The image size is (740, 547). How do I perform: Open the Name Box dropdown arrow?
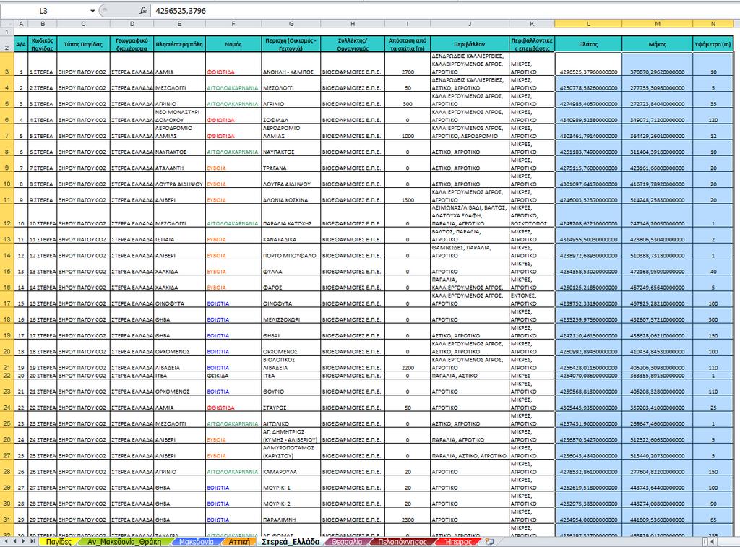click(92, 11)
